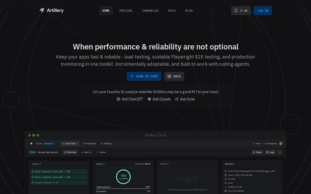Click the clock icon beside 2m 23s

click(x=226, y=179)
